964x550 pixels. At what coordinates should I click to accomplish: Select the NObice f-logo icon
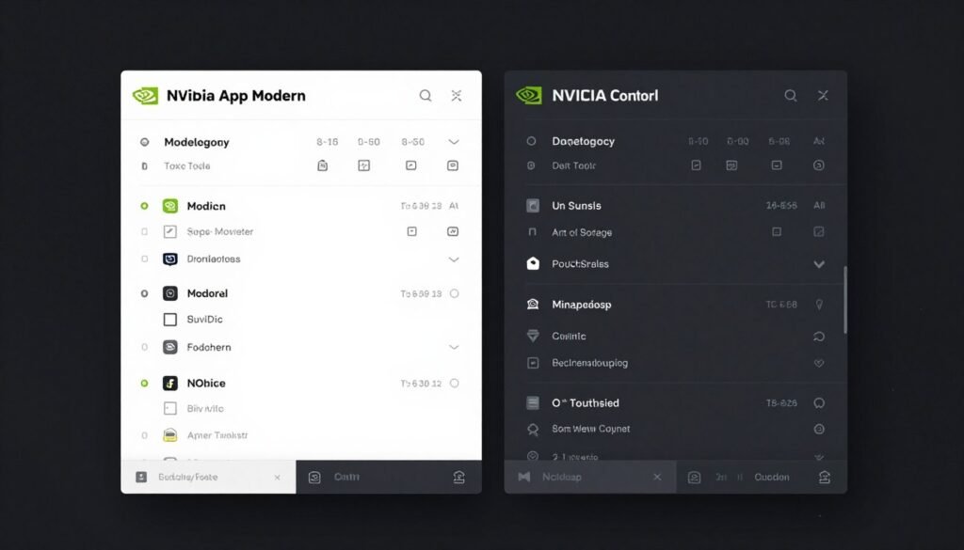click(170, 383)
